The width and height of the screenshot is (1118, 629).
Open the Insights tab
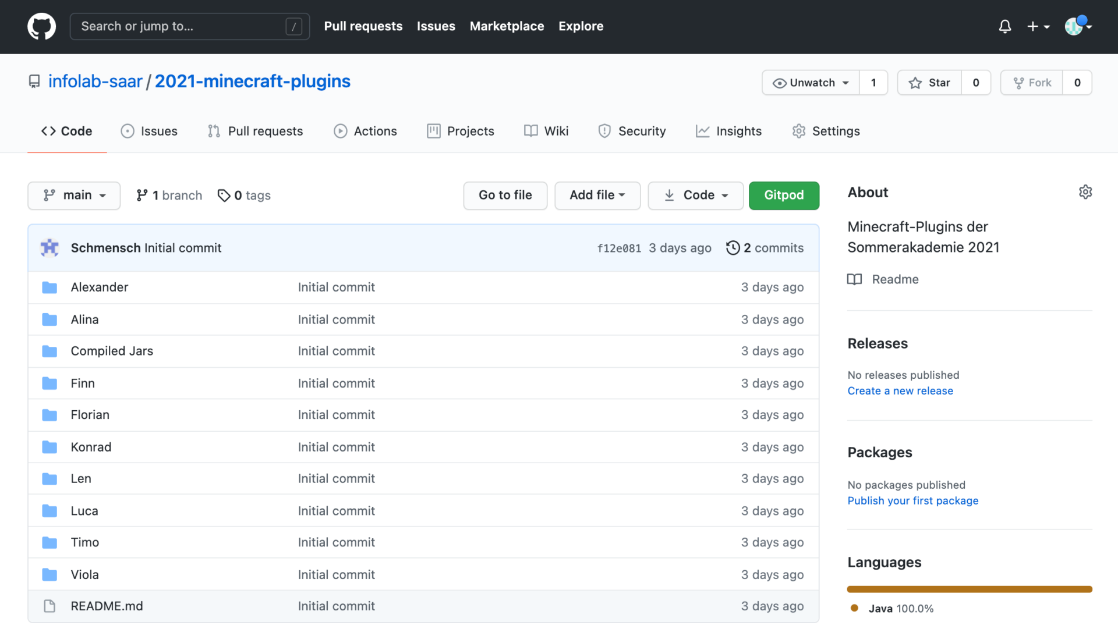(728, 132)
